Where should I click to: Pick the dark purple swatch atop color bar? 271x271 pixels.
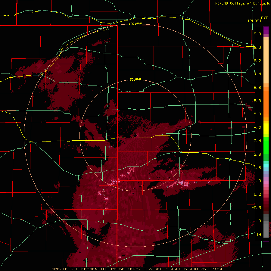coord(266,30)
